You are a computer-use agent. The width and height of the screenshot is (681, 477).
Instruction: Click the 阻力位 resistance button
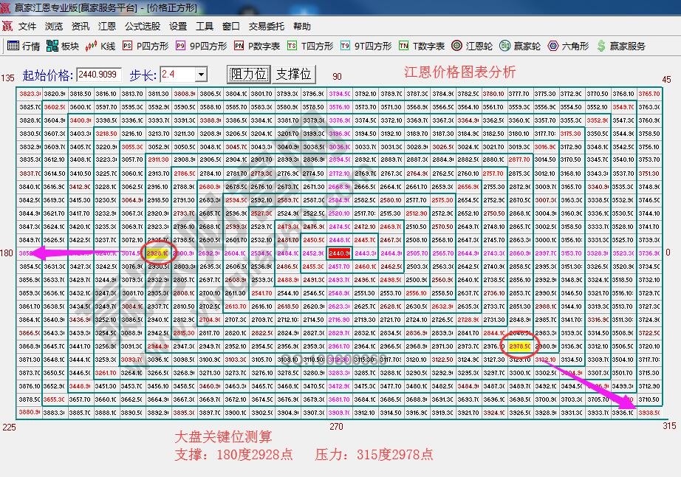(250, 73)
